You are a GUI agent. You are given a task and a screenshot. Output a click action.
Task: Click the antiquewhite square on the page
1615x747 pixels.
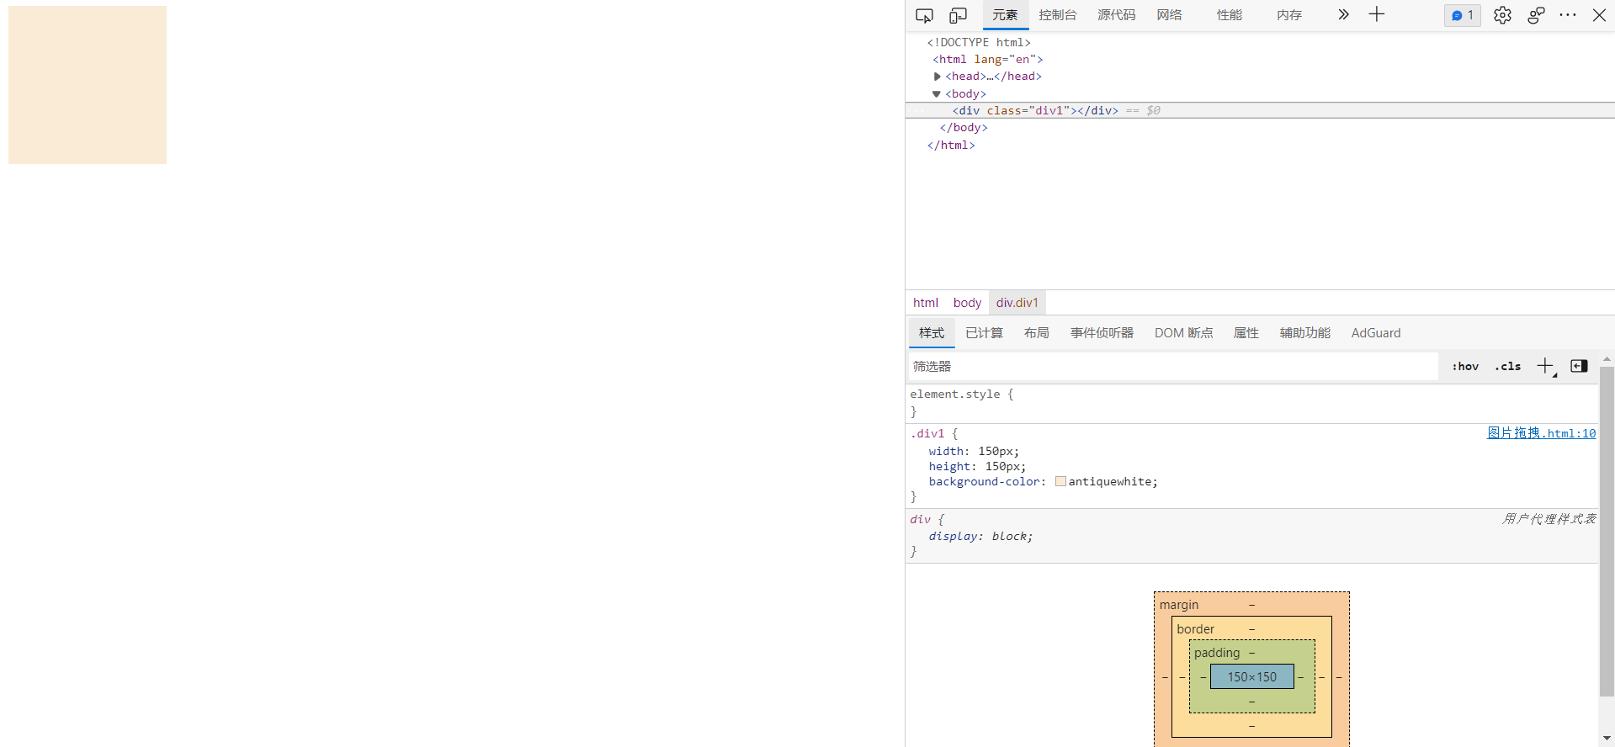tap(88, 85)
